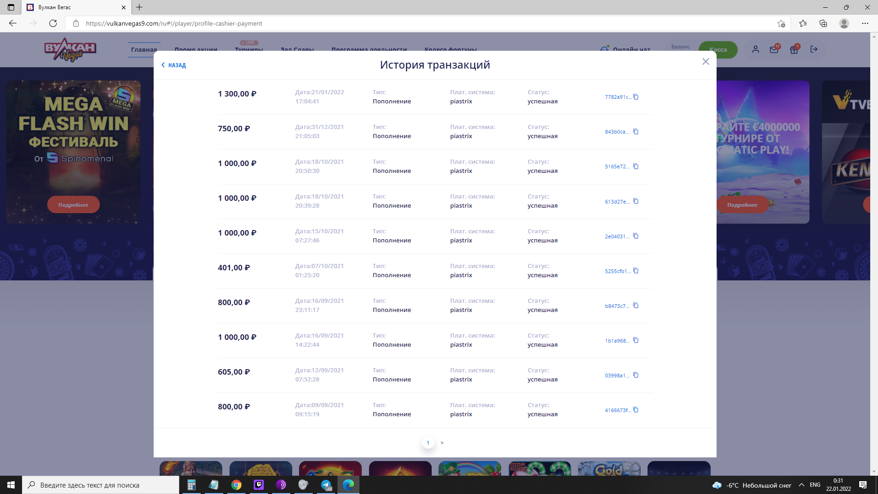Open Telegram from the taskbar

pyautogui.click(x=326, y=485)
